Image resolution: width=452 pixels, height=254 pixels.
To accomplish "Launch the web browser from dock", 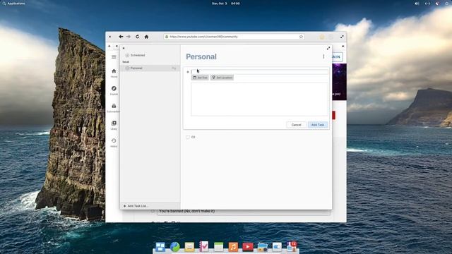I will 174,247.
